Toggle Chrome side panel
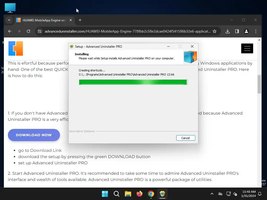Viewport: 267px width, 200px height. pos(237,31)
